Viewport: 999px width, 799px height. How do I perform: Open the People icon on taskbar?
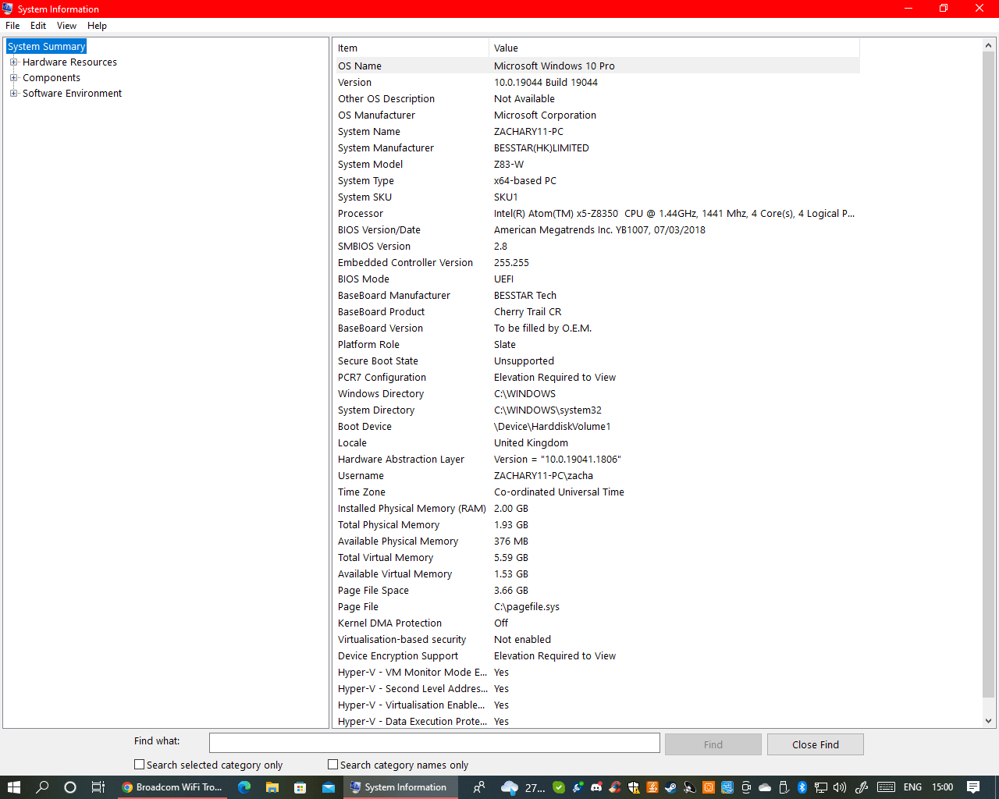point(479,787)
